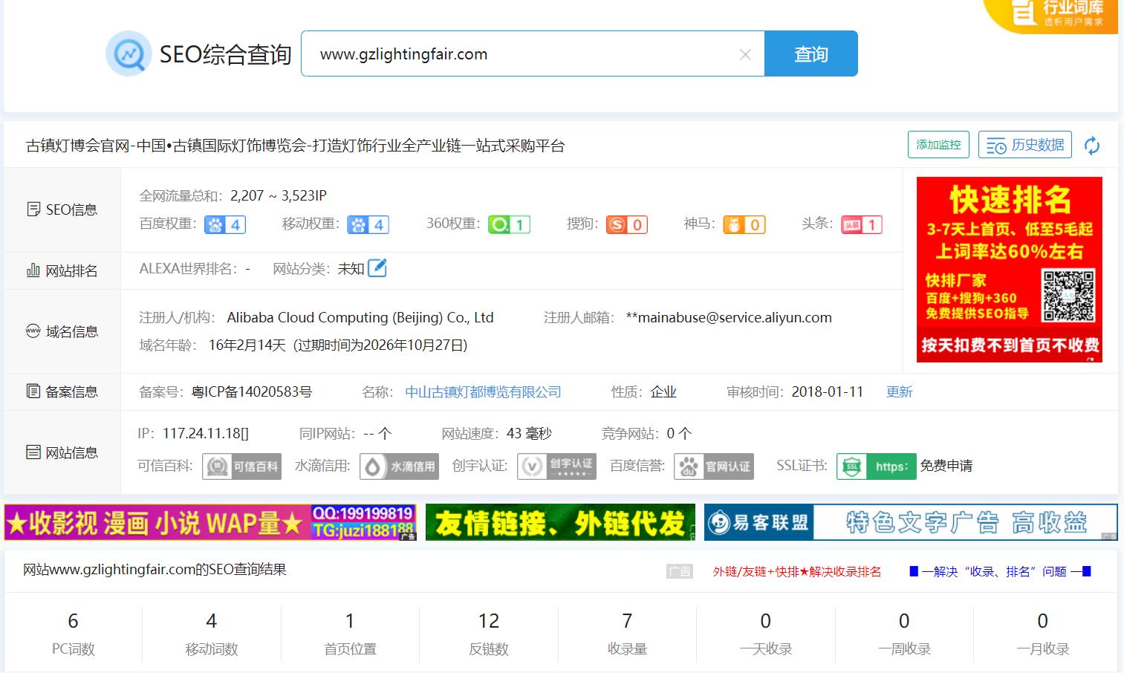Click the 一天收录 value 0
This screenshot has height=673, width=1124.
click(766, 621)
